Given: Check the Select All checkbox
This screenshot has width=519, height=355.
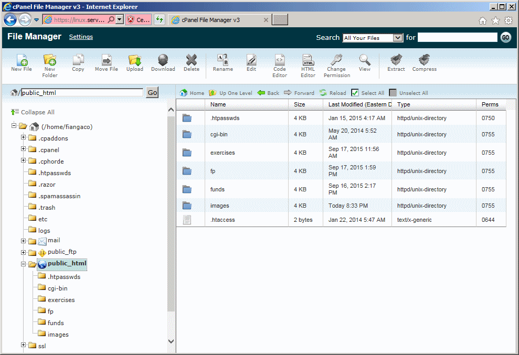Looking at the screenshot, I should (x=355, y=93).
